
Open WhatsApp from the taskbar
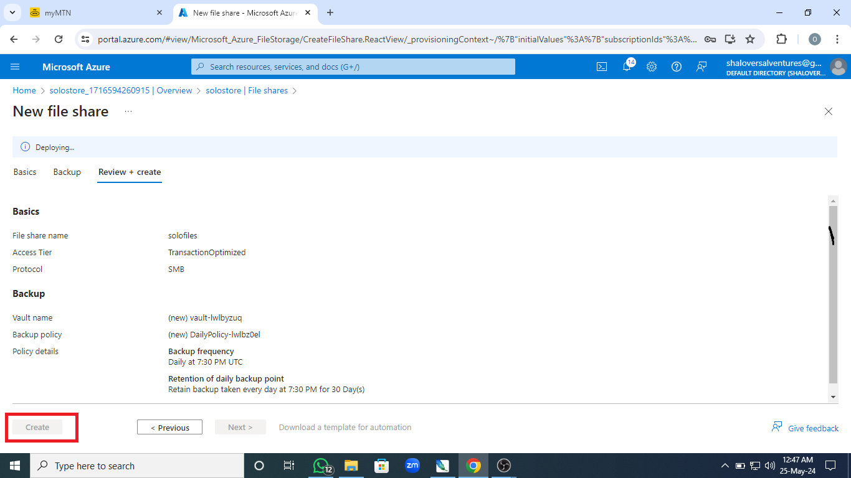(x=321, y=466)
